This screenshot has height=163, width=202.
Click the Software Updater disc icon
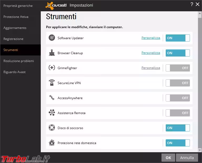(x=52, y=38)
